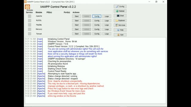191x107 pixels.
Task: Click the "Status change detected: running" line
Action: click(62, 76)
